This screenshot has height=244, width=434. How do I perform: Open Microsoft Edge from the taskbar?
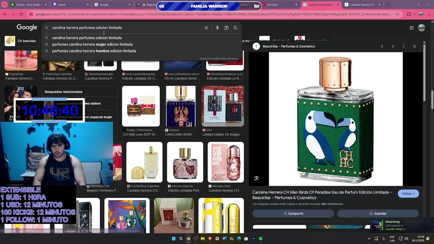point(239,239)
